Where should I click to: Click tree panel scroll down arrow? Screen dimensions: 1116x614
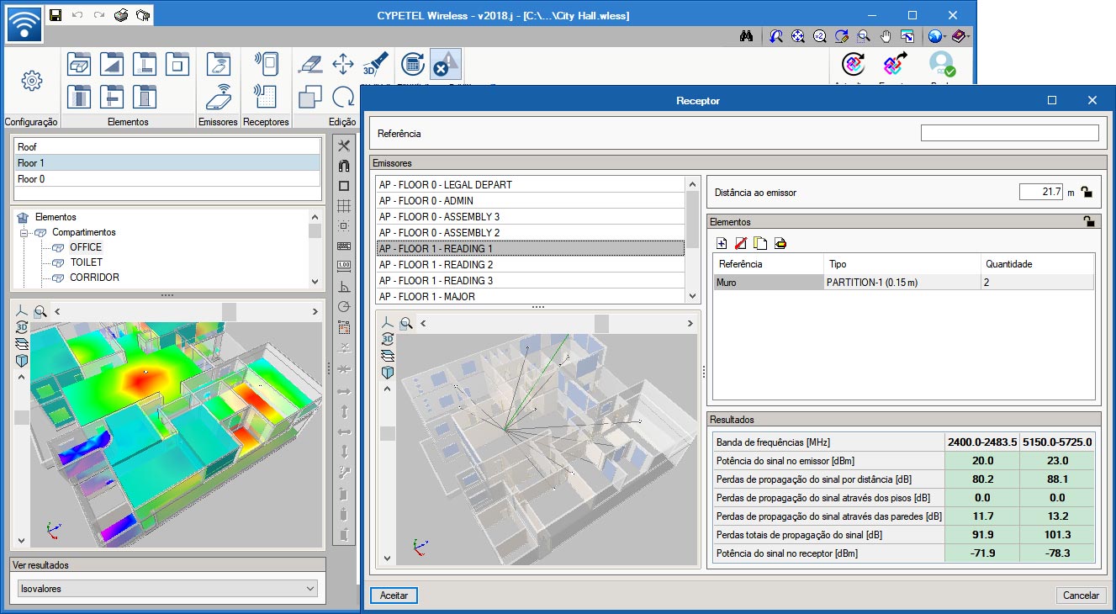tap(315, 283)
